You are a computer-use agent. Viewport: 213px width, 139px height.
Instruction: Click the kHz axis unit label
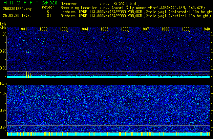click(x=3, y=27)
